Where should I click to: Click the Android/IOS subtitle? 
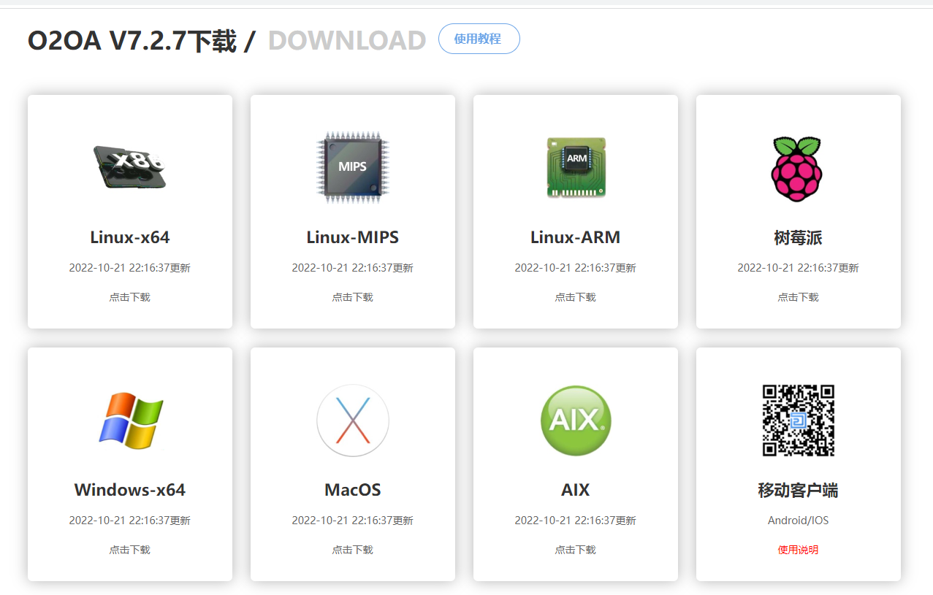point(799,521)
